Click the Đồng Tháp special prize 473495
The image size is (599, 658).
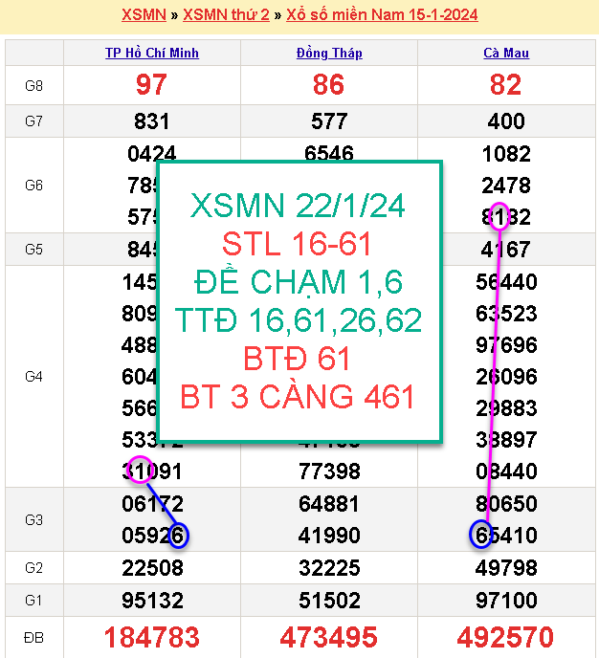(329, 637)
